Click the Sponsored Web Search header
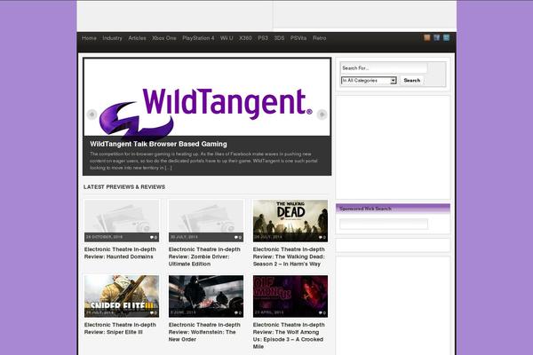Screen dimensions: 533x355 393,209
